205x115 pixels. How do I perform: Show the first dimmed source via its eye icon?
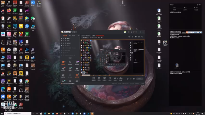62,48
